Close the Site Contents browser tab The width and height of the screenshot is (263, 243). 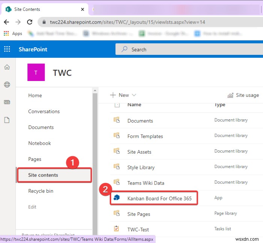[82, 9]
